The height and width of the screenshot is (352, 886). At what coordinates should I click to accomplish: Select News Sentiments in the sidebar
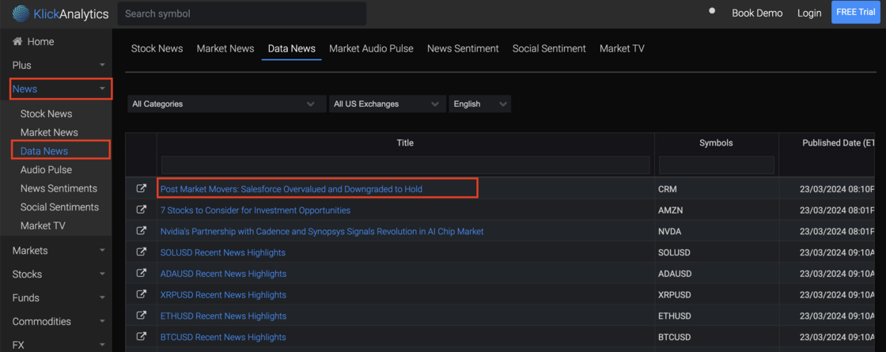click(59, 188)
